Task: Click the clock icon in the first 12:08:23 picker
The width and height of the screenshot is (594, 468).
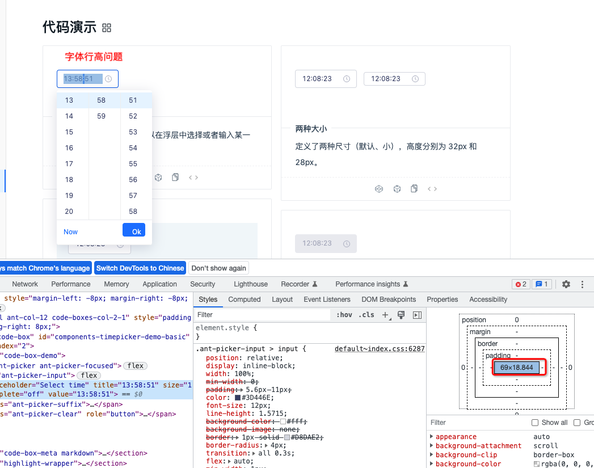Action: pyautogui.click(x=347, y=79)
